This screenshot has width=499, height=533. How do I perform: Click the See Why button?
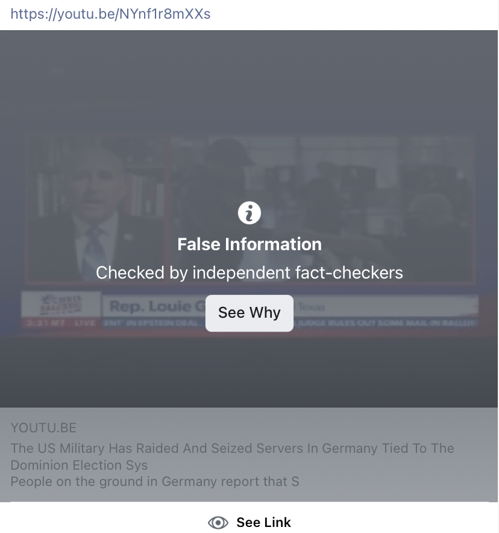click(x=249, y=313)
